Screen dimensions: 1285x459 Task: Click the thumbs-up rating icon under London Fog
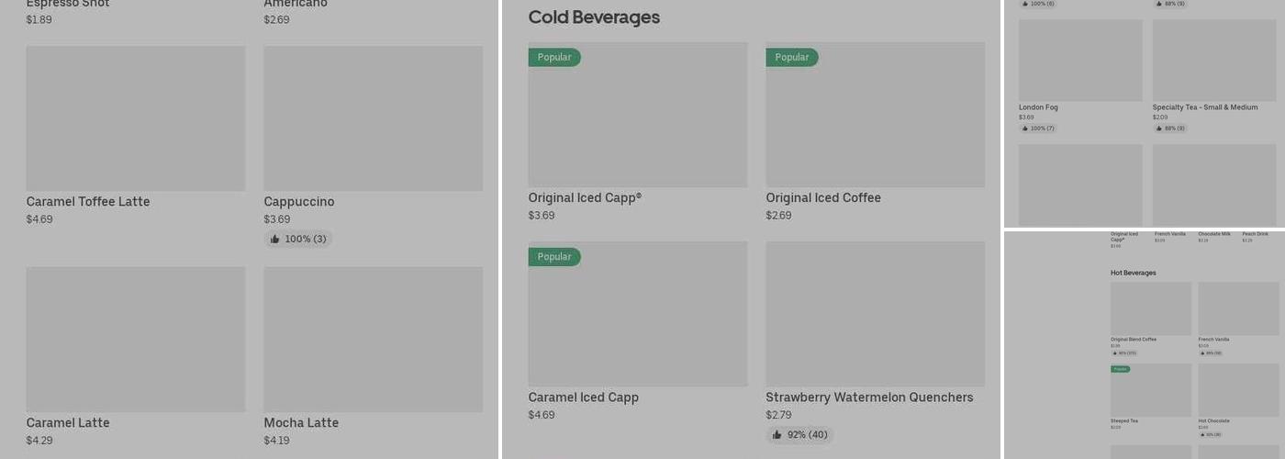1023,129
